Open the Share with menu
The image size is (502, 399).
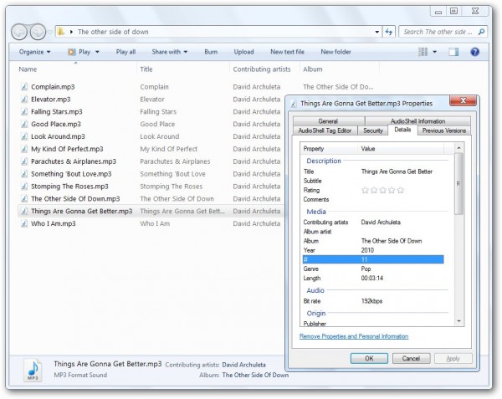pyautogui.click(x=169, y=52)
